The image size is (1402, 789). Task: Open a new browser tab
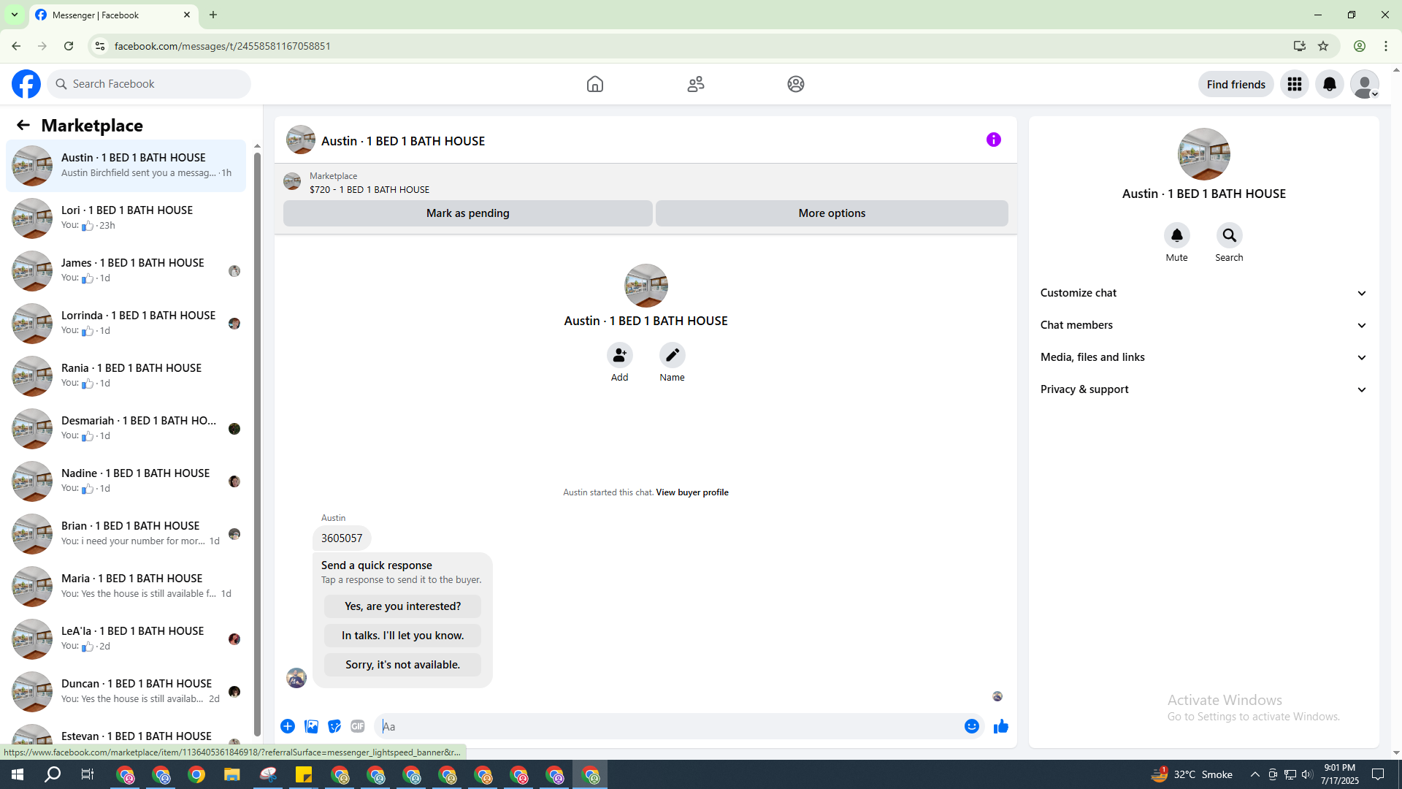click(213, 15)
